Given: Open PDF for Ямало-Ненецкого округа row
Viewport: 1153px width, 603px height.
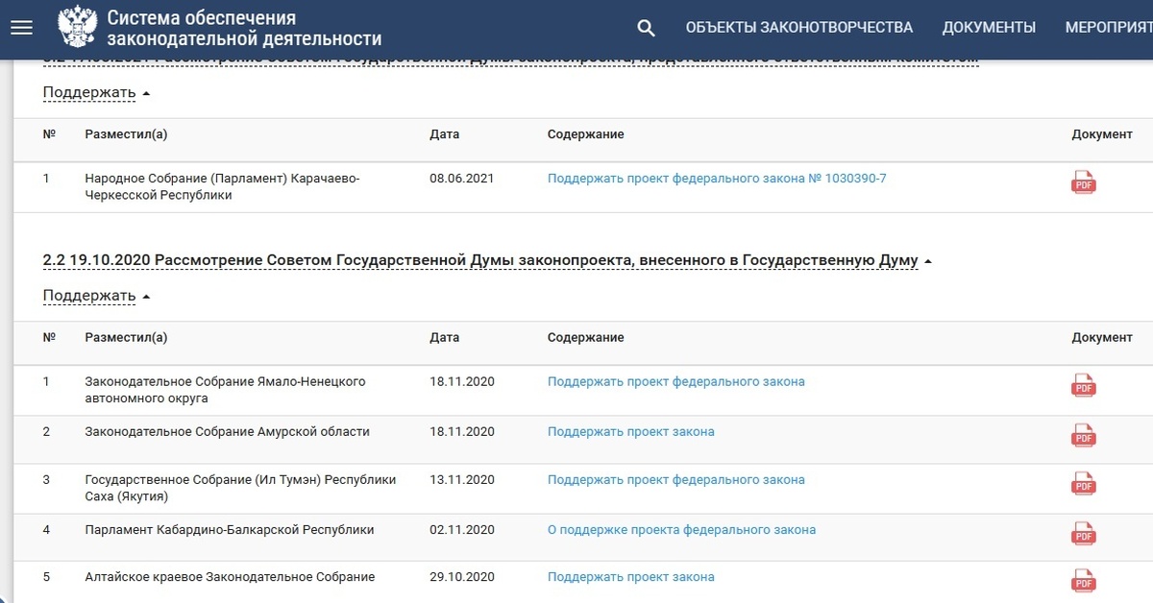Looking at the screenshot, I should pyautogui.click(x=1083, y=385).
